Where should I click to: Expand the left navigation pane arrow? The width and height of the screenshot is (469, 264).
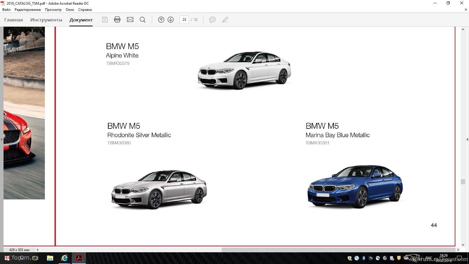pos(1,140)
